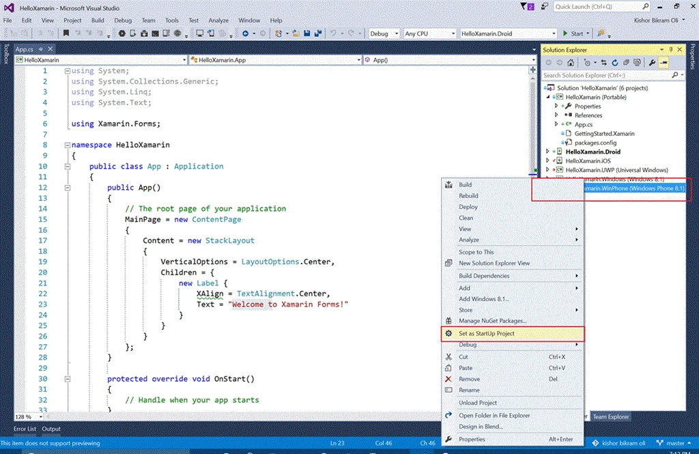This screenshot has width=699, height=454.
Task: Open the Debug configuration dropdown
Action: pos(384,33)
